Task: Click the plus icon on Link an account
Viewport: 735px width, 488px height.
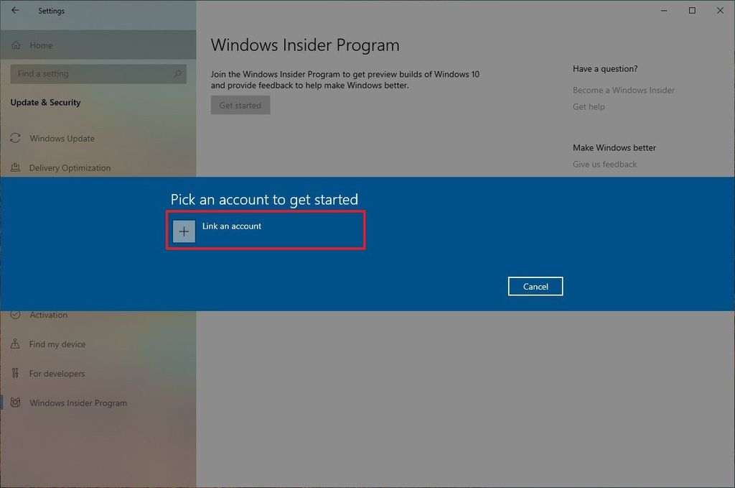Action: pyautogui.click(x=184, y=231)
